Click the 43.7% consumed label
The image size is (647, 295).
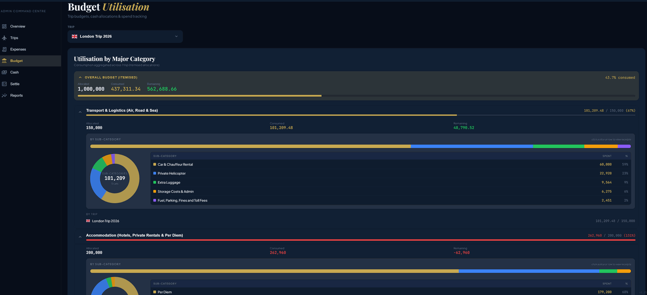pyautogui.click(x=620, y=78)
